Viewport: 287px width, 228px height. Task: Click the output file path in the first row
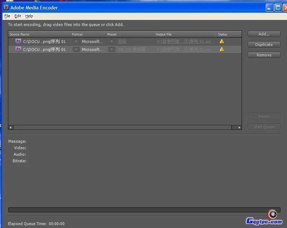pyautogui.click(x=186, y=42)
